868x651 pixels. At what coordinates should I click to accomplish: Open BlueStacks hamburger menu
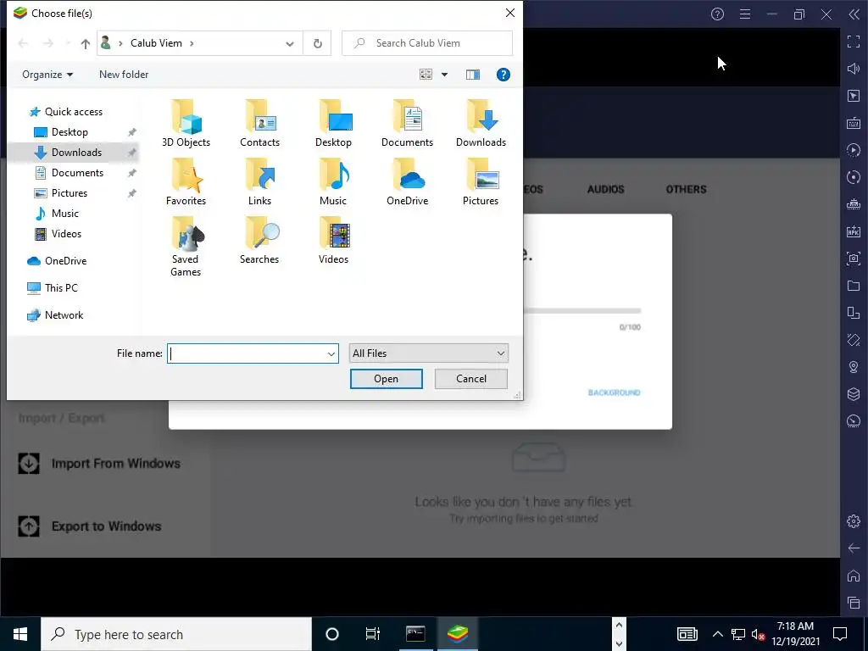[x=745, y=14]
